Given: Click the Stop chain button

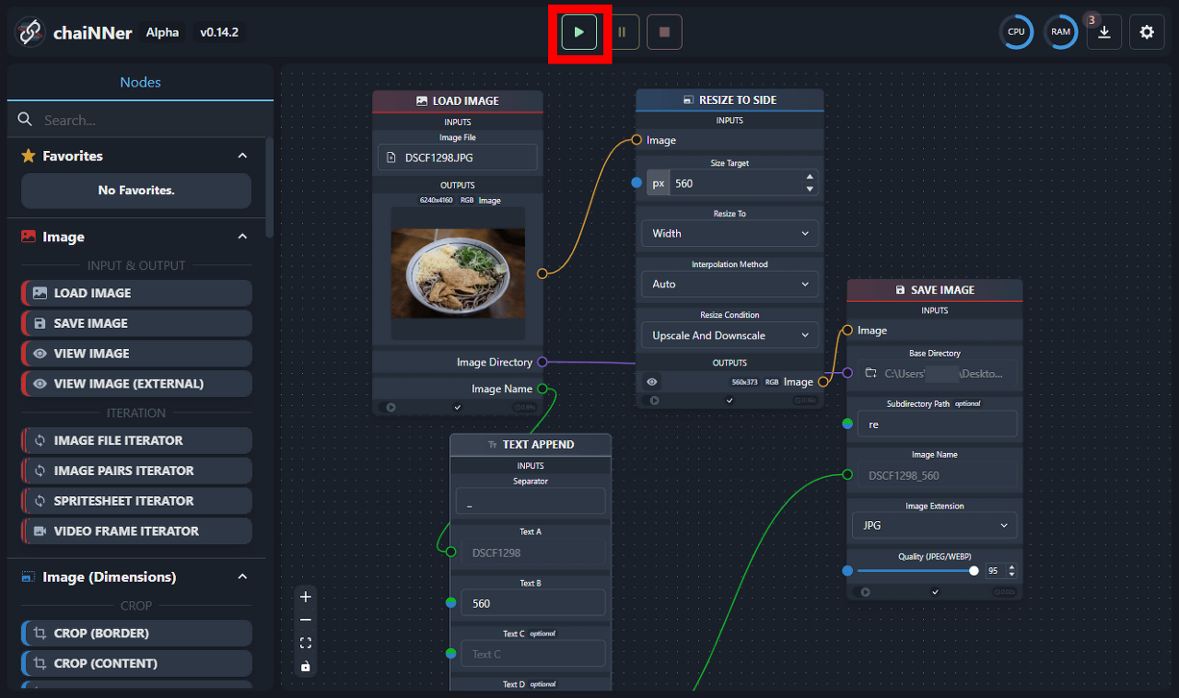Looking at the screenshot, I should [664, 32].
